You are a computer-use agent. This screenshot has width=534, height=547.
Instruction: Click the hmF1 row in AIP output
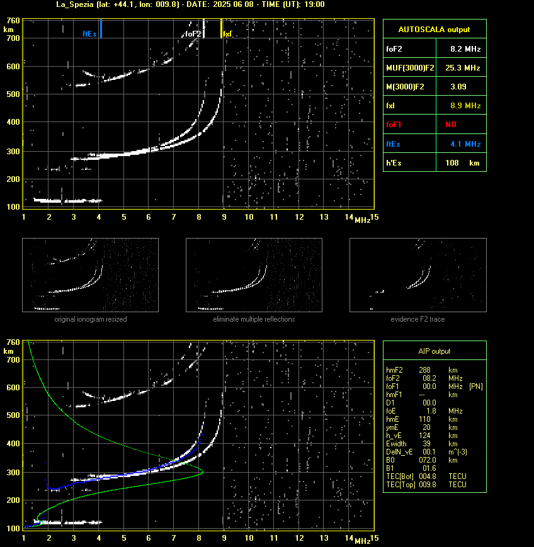click(422, 395)
